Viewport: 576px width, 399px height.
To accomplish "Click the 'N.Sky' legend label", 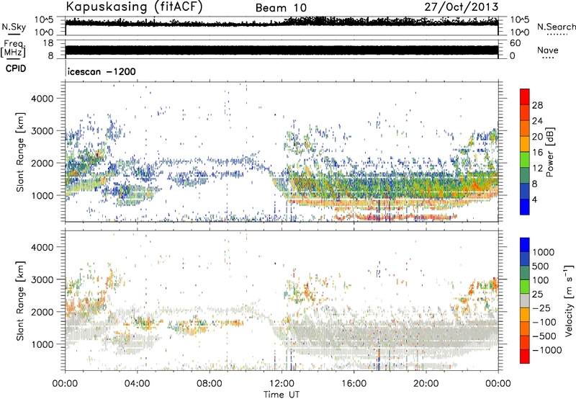I will tap(14, 27).
